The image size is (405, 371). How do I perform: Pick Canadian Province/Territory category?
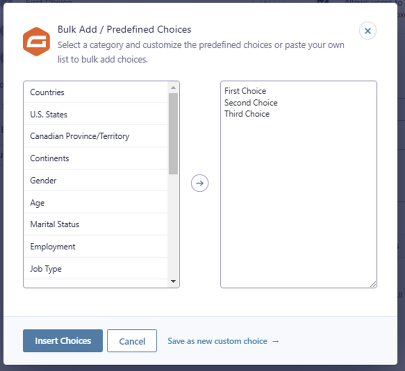[x=80, y=136]
